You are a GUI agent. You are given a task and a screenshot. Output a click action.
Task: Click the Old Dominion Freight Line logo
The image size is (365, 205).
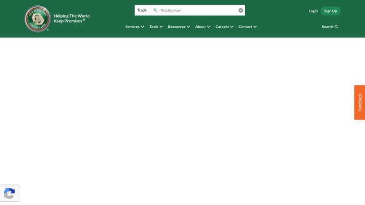38,19
